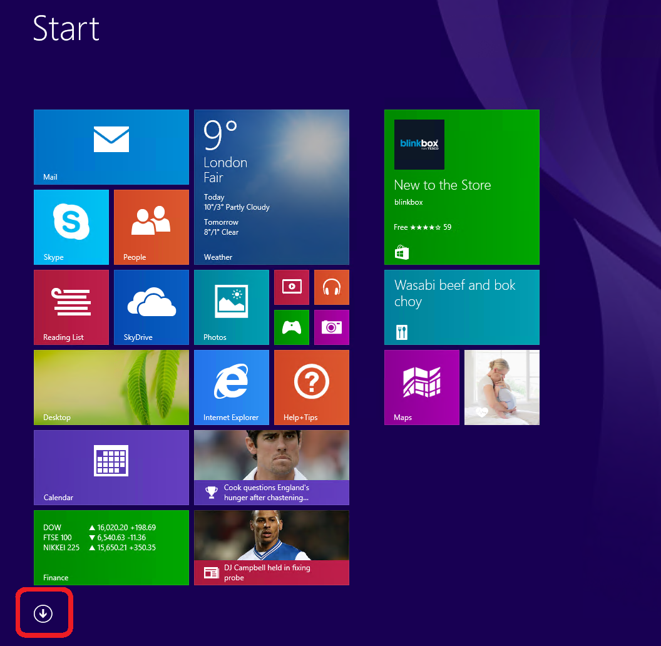Viewport: 661px width, 646px height.
Task: Open the Reading List tile
Action: point(71,307)
